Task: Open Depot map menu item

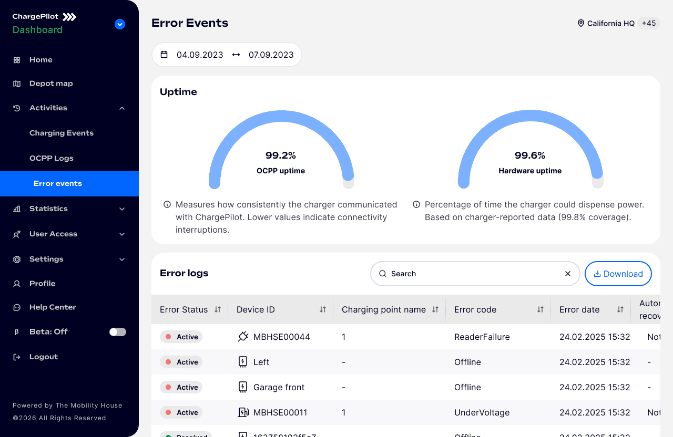Action: [51, 84]
